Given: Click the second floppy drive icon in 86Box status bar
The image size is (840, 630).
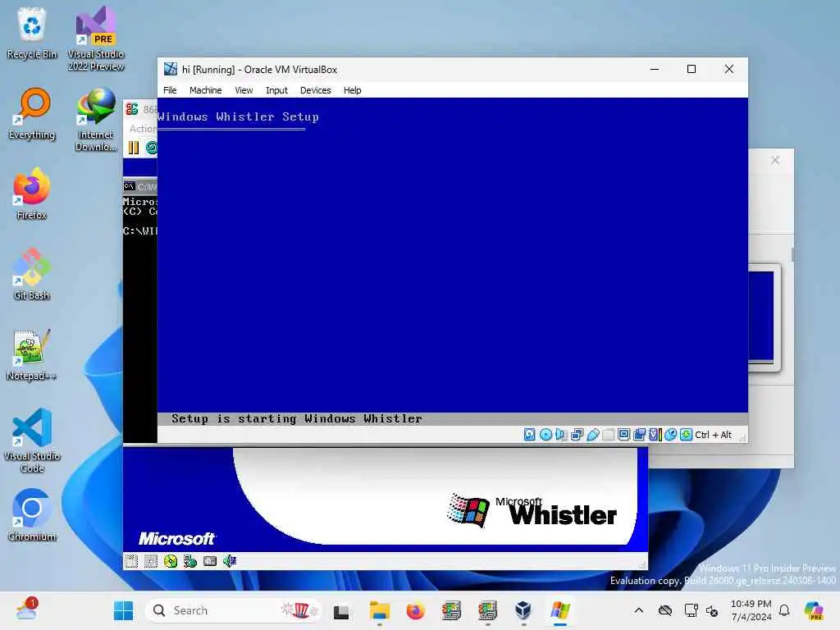Looking at the screenshot, I should click(x=151, y=561).
